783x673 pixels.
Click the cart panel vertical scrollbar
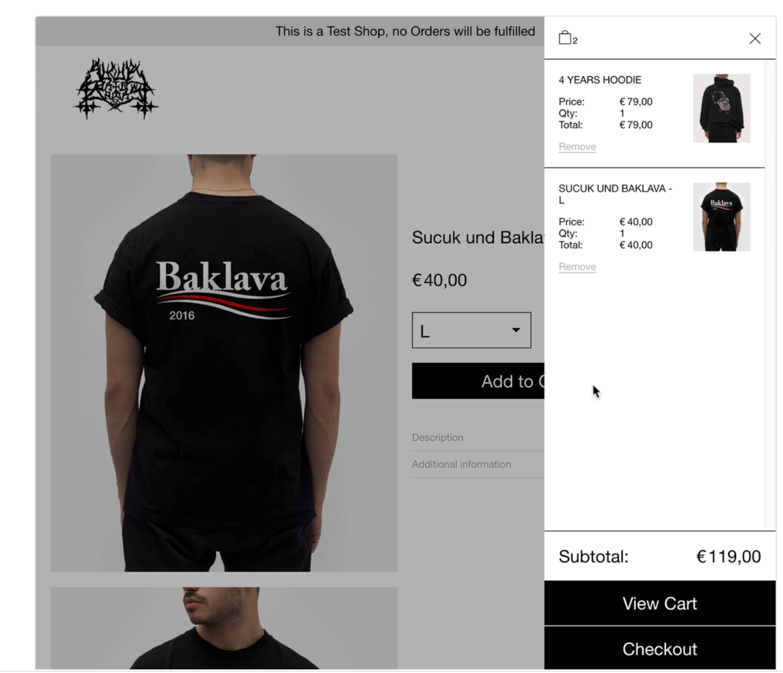click(770, 294)
